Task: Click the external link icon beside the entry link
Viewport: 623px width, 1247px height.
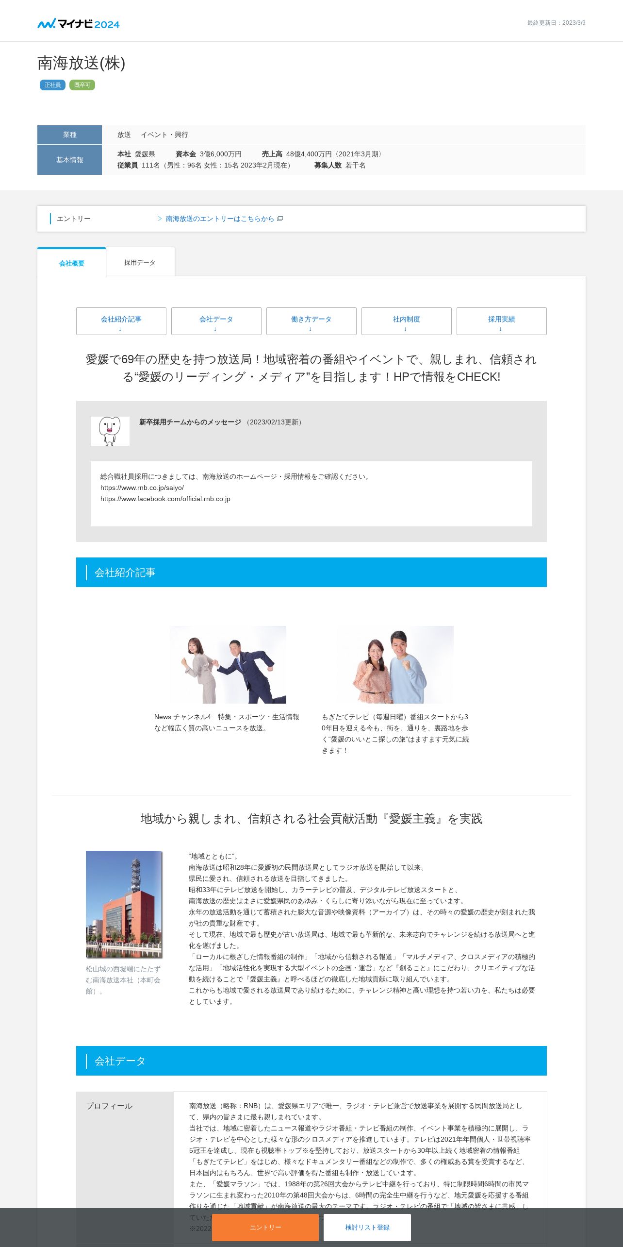Action: [280, 219]
